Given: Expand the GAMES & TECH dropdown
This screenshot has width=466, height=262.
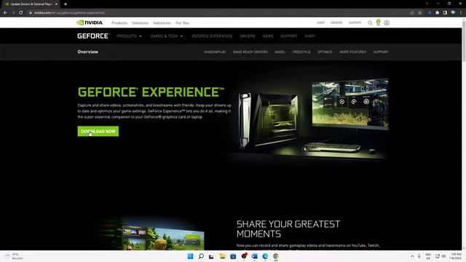Looking at the screenshot, I should (x=167, y=36).
